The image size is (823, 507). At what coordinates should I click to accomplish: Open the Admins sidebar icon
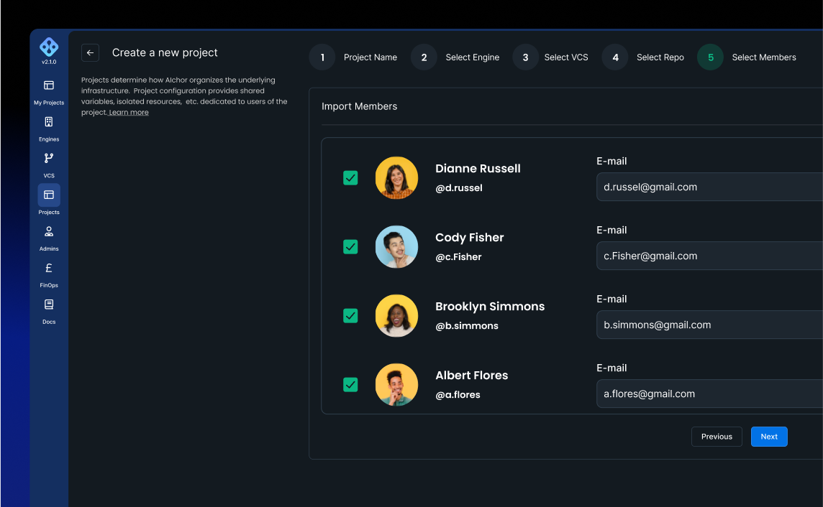49,231
